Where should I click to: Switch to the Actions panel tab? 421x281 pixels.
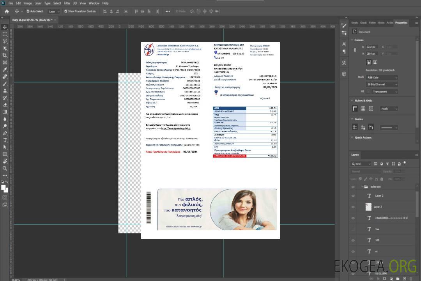tap(390, 23)
